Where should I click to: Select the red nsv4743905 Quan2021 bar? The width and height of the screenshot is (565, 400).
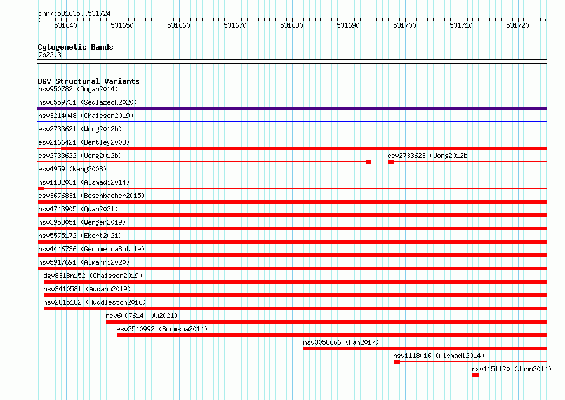[292, 215]
